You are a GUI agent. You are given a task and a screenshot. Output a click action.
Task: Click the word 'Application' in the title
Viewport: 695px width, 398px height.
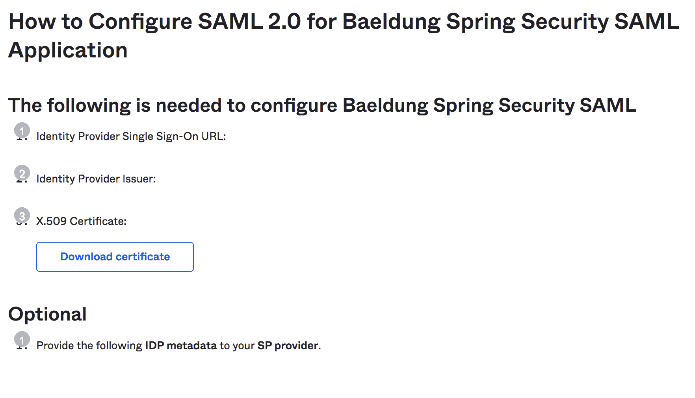(x=68, y=50)
